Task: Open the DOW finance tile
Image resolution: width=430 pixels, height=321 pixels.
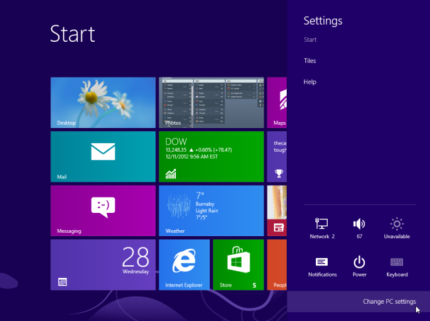Action: tap(212, 157)
